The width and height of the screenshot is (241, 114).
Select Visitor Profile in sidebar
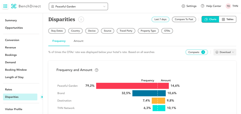[14, 109]
